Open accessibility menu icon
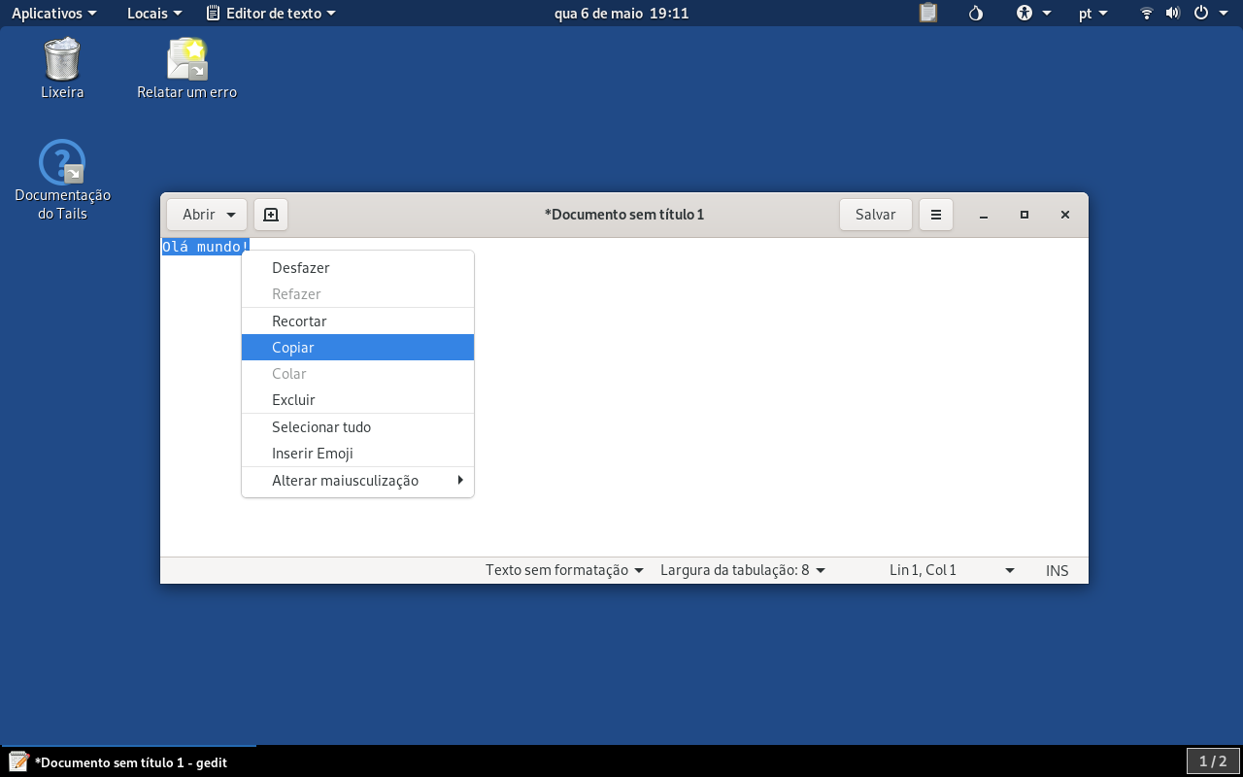1243x777 pixels. click(1034, 14)
